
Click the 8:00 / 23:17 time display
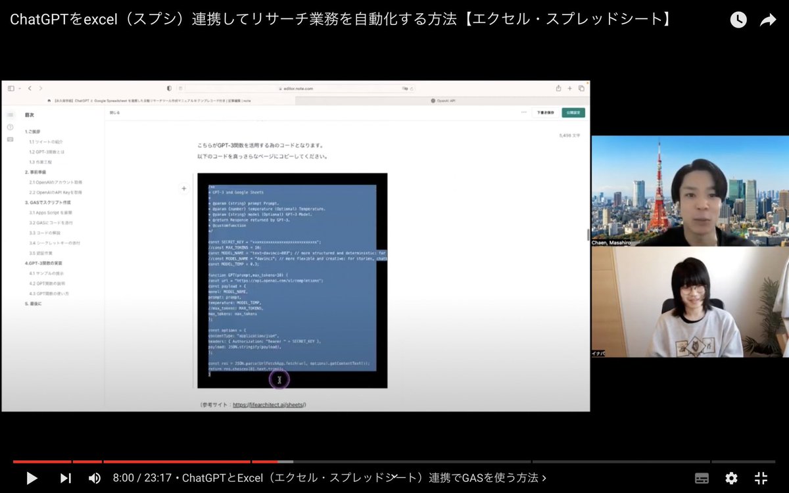pos(143,478)
